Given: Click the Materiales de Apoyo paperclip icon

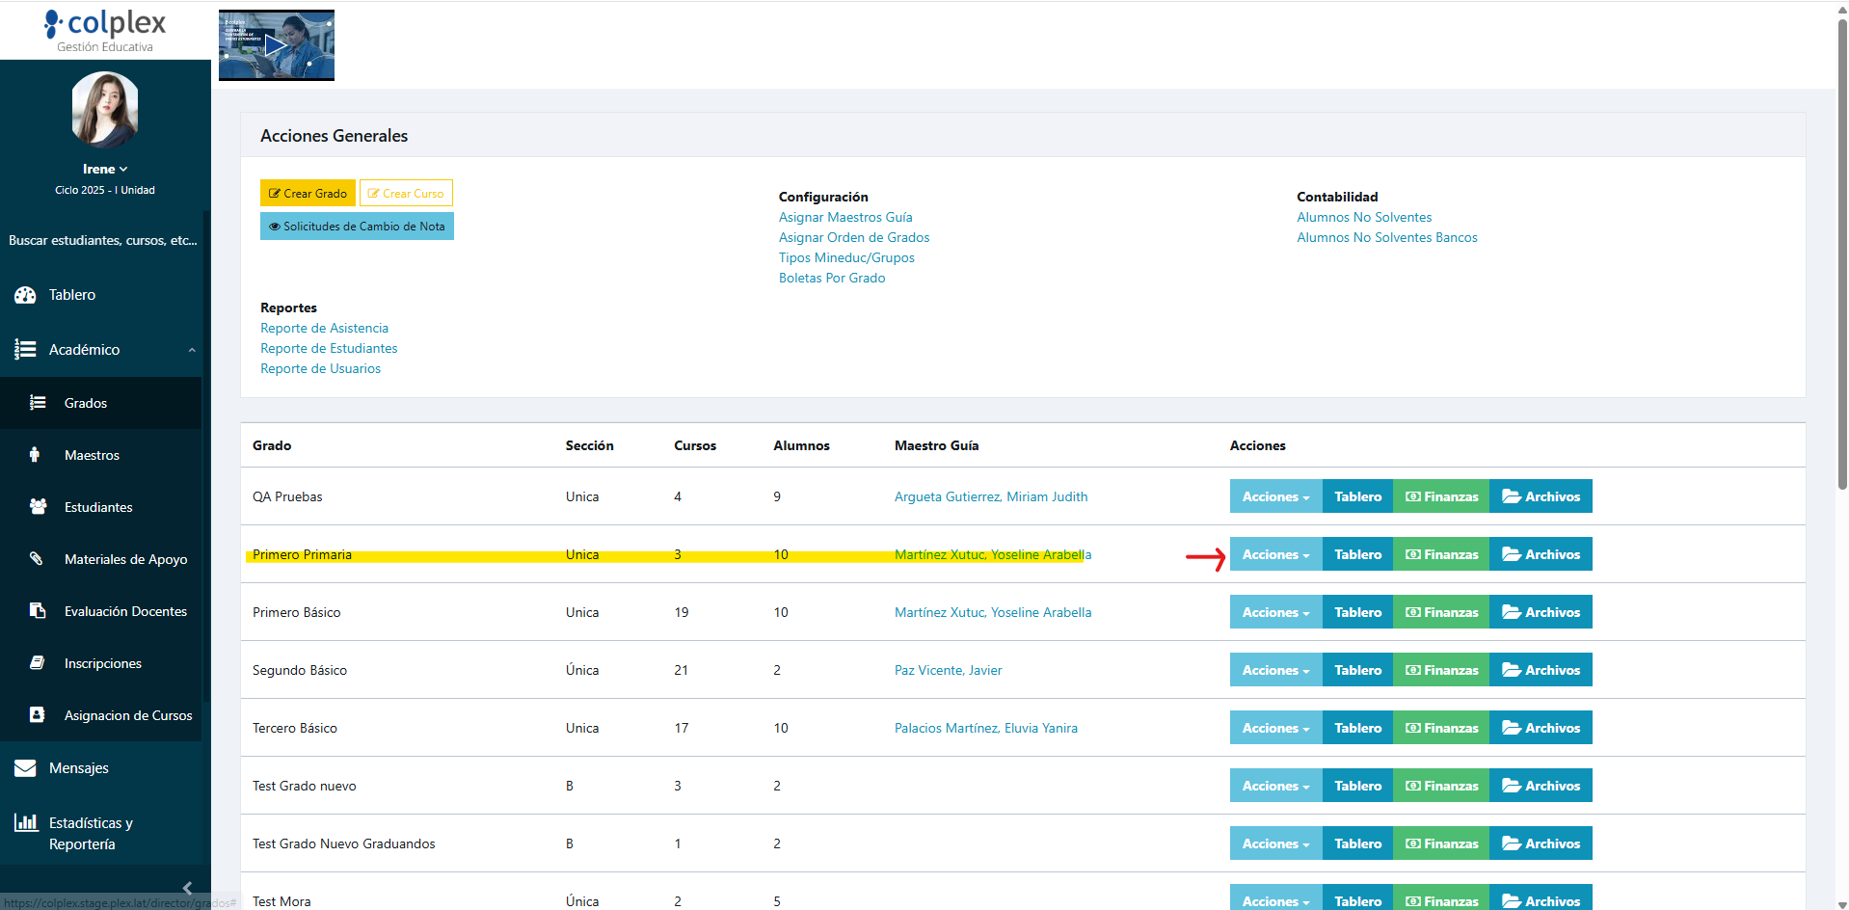Looking at the screenshot, I should click(x=37, y=558).
